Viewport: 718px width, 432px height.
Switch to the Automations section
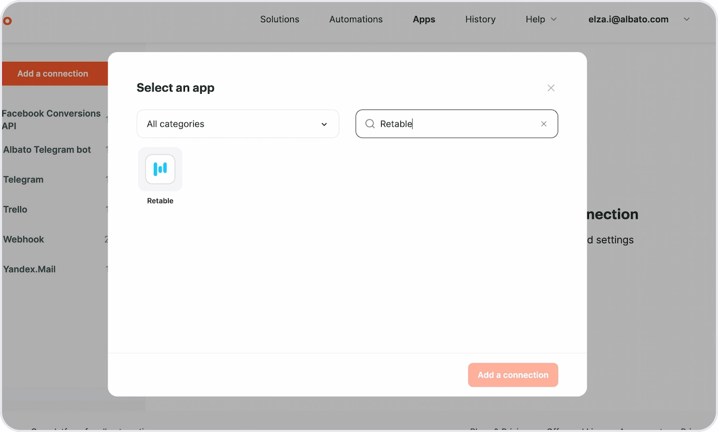pyautogui.click(x=355, y=19)
